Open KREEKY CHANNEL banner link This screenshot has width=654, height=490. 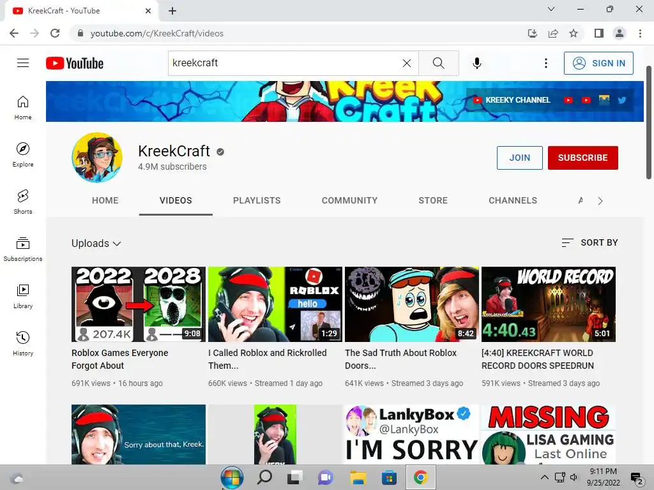(512, 100)
